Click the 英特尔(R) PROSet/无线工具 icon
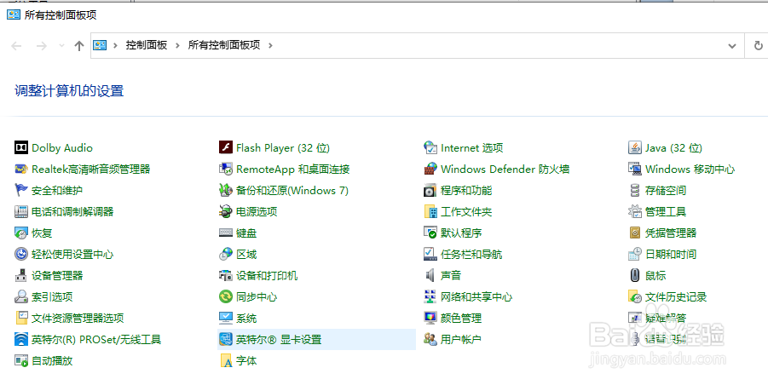Image resolution: width=768 pixels, height=385 pixels. tap(21, 339)
